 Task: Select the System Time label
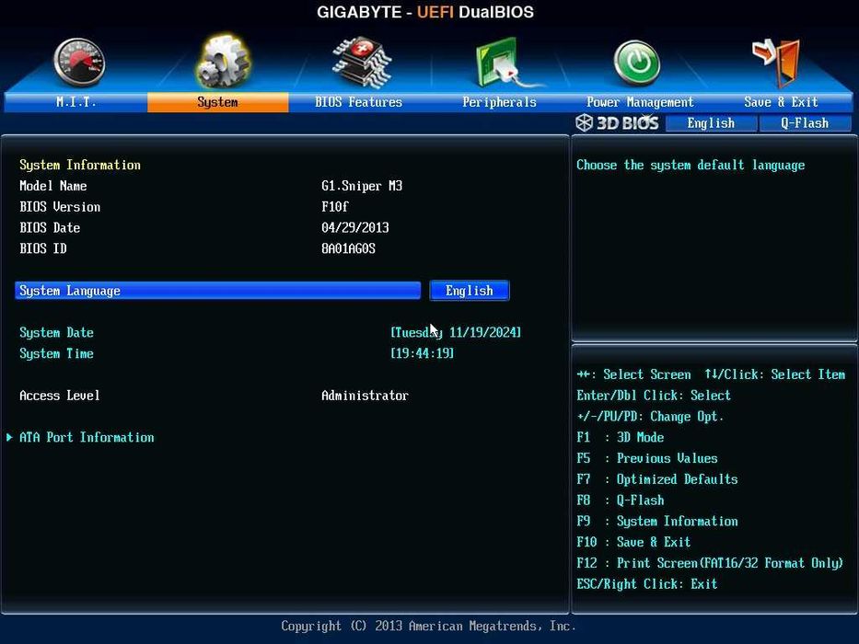click(56, 354)
